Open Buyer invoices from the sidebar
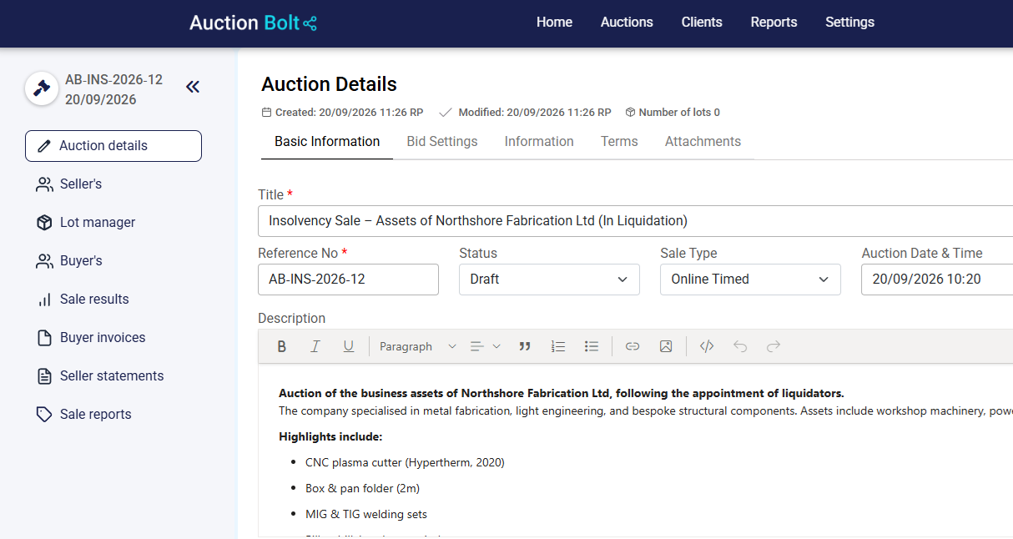1013x539 pixels. point(113,338)
